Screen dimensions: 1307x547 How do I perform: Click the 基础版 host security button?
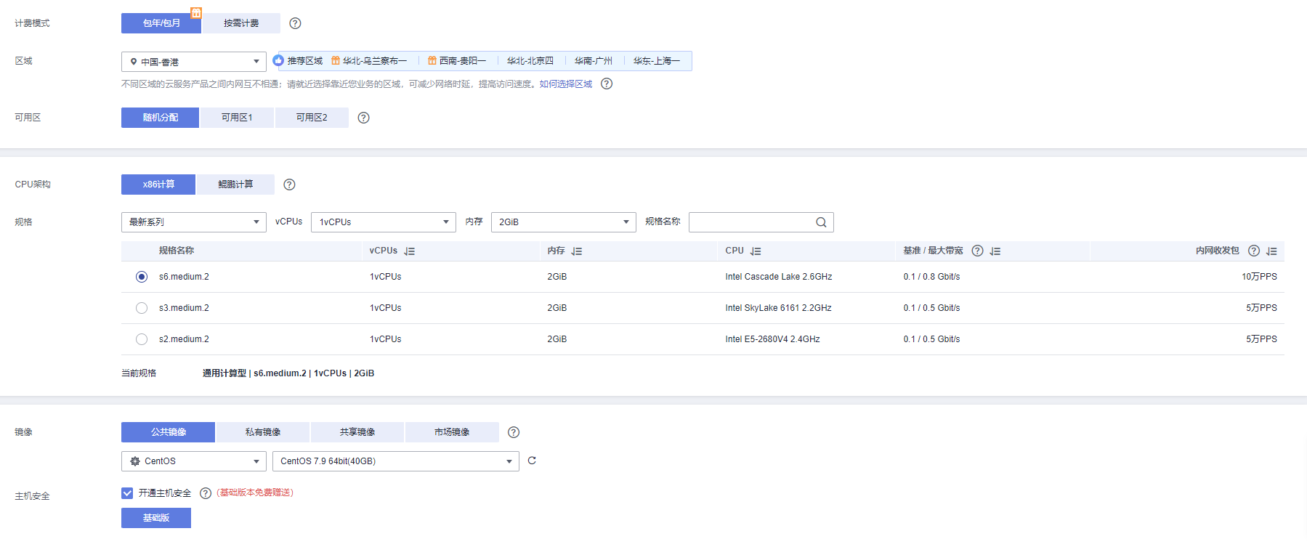point(156,518)
